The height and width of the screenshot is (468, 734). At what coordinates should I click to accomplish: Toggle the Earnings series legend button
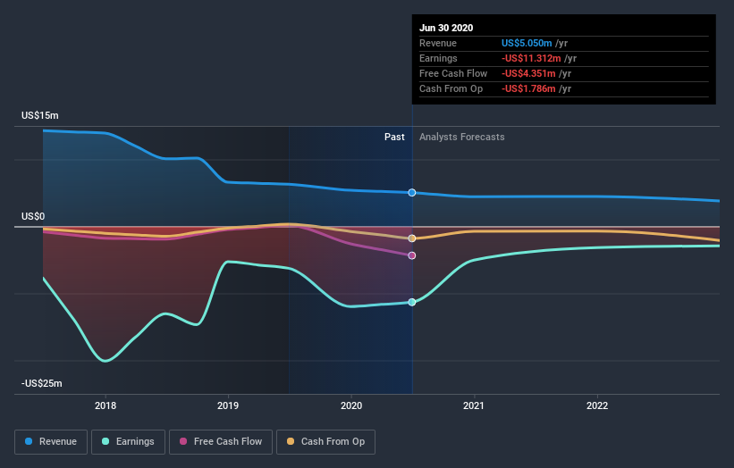(x=128, y=442)
